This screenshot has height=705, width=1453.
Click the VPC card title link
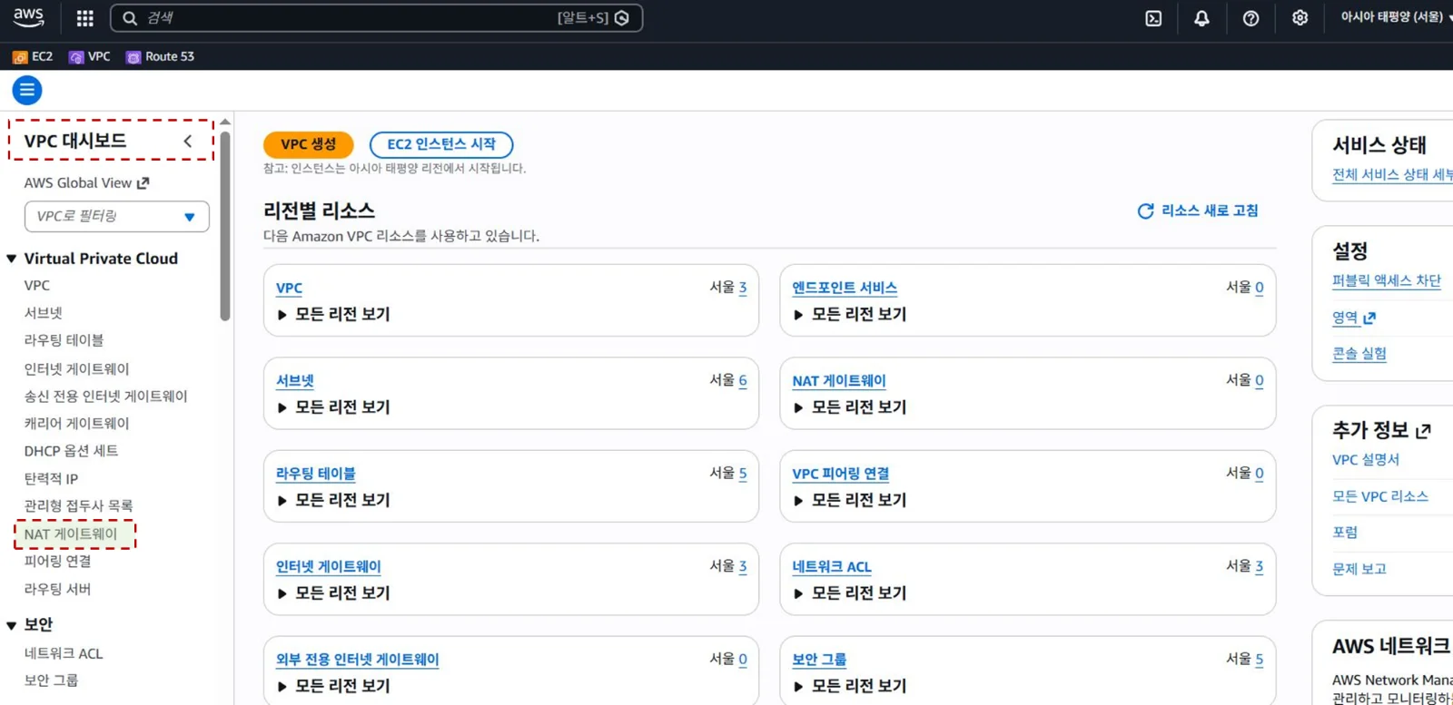click(x=289, y=288)
